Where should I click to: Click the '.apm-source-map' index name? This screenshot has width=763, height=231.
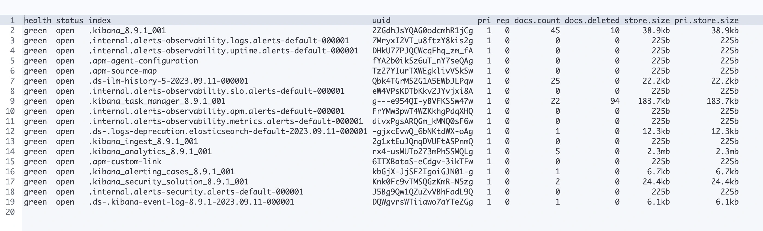click(123, 71)
